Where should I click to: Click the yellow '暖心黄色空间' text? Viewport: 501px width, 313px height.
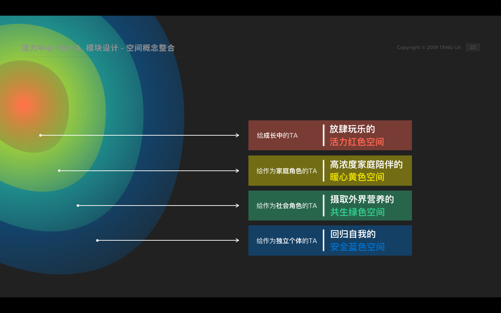(x=357, y=177)
